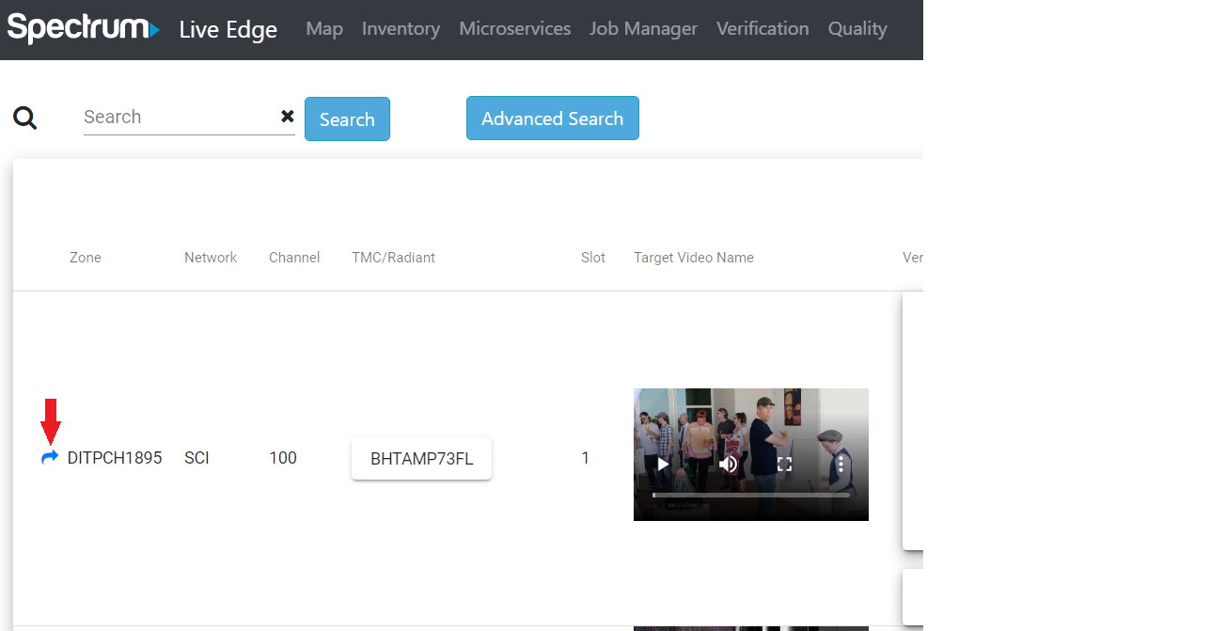Select the channel 100 cell
The height and width of the screenshot is (631, 1226).
(283, 458)
